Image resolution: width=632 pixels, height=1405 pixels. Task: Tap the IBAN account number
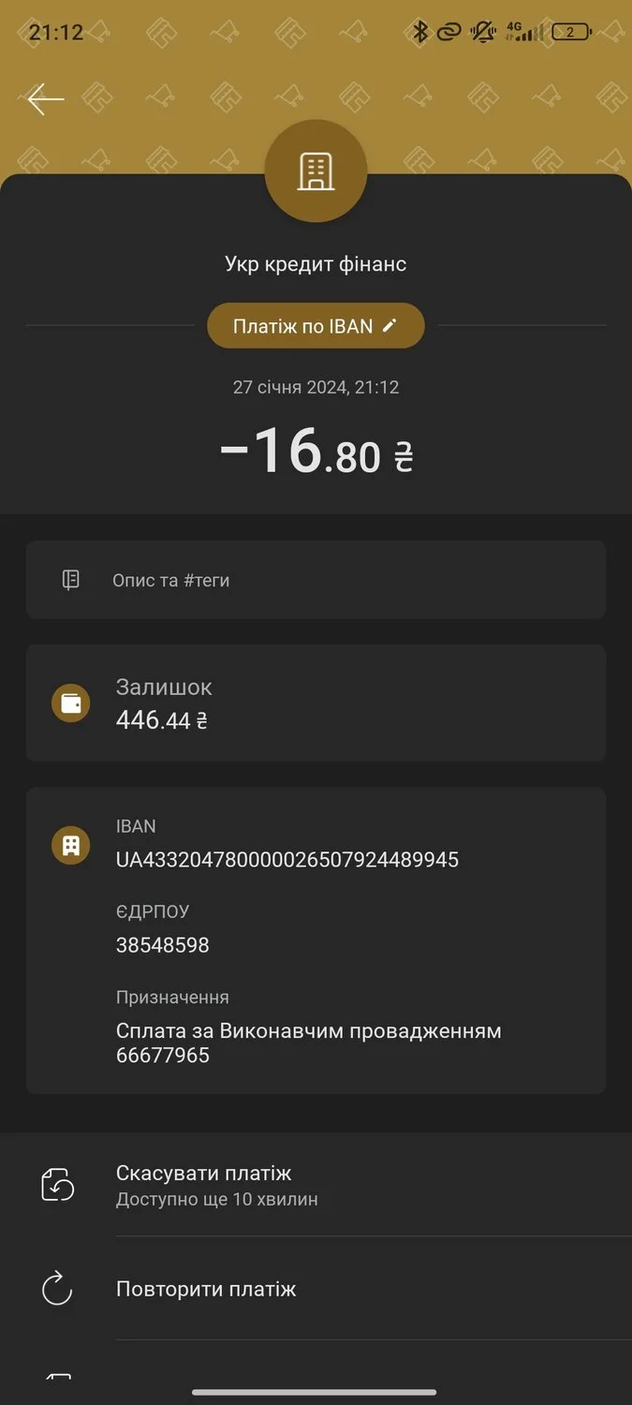[287, 859]
